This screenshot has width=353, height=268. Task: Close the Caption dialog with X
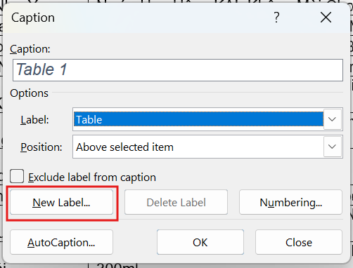[x=326, y=18]
